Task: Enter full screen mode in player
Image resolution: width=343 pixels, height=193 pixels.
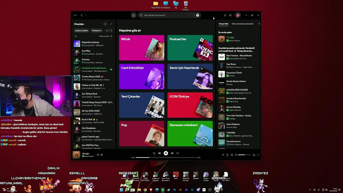Action: 258,155
